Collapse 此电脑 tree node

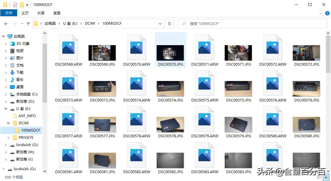3,36
